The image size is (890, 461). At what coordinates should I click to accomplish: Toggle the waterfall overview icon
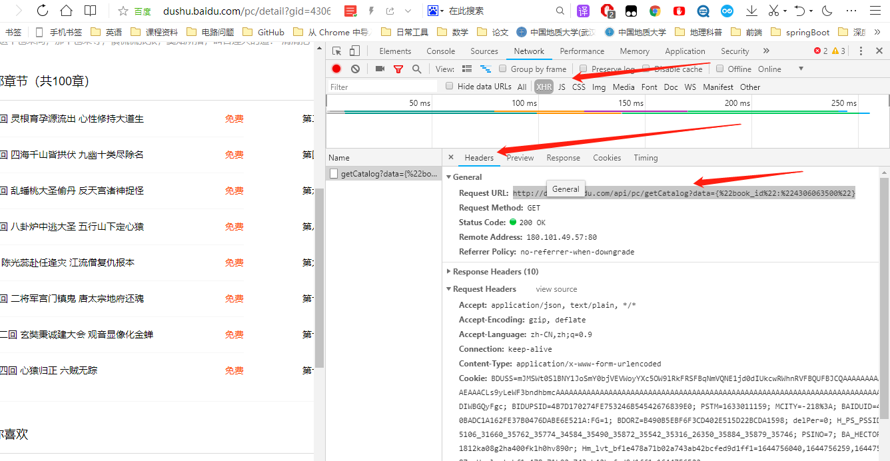486,69
